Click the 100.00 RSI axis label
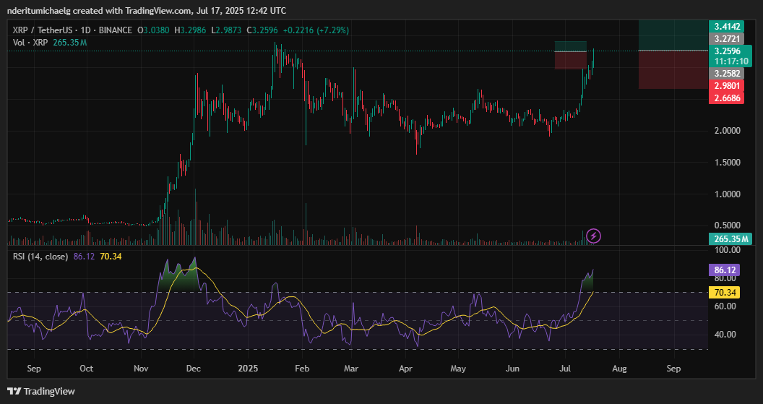The image size is (763, 404). (x=727, y=250)
